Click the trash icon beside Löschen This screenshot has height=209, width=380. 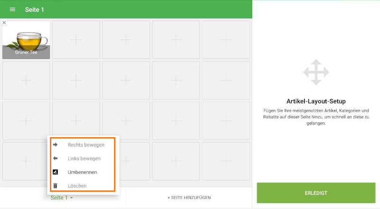point(55,186)
